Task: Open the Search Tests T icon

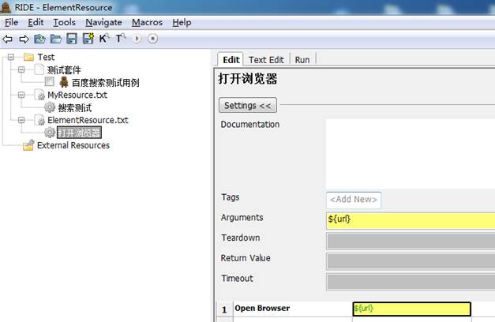Action: coord(120,38)
